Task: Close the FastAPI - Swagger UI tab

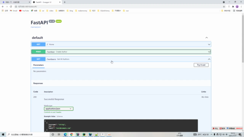Action: click(60, 2)
